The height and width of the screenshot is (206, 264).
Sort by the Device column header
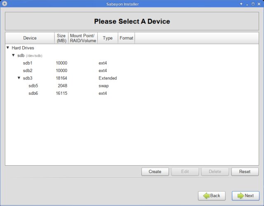coord(30,38)
